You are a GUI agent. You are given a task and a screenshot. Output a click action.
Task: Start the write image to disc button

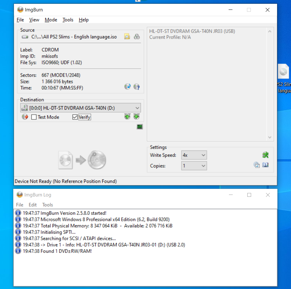pos(82,160)
